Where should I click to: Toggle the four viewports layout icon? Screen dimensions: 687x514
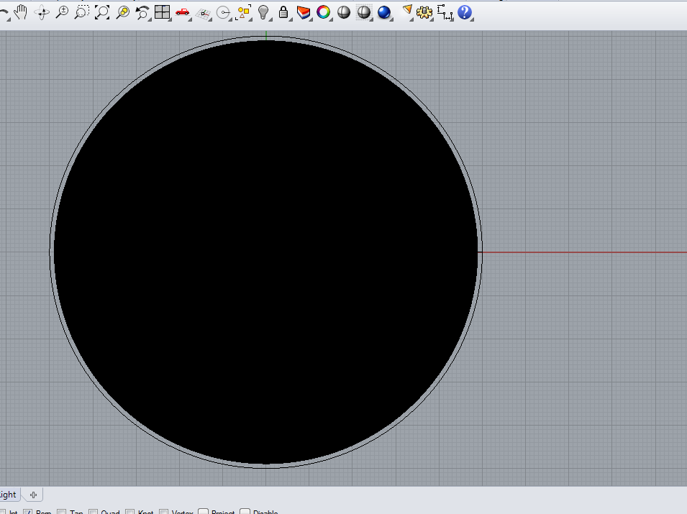(162, 12)
